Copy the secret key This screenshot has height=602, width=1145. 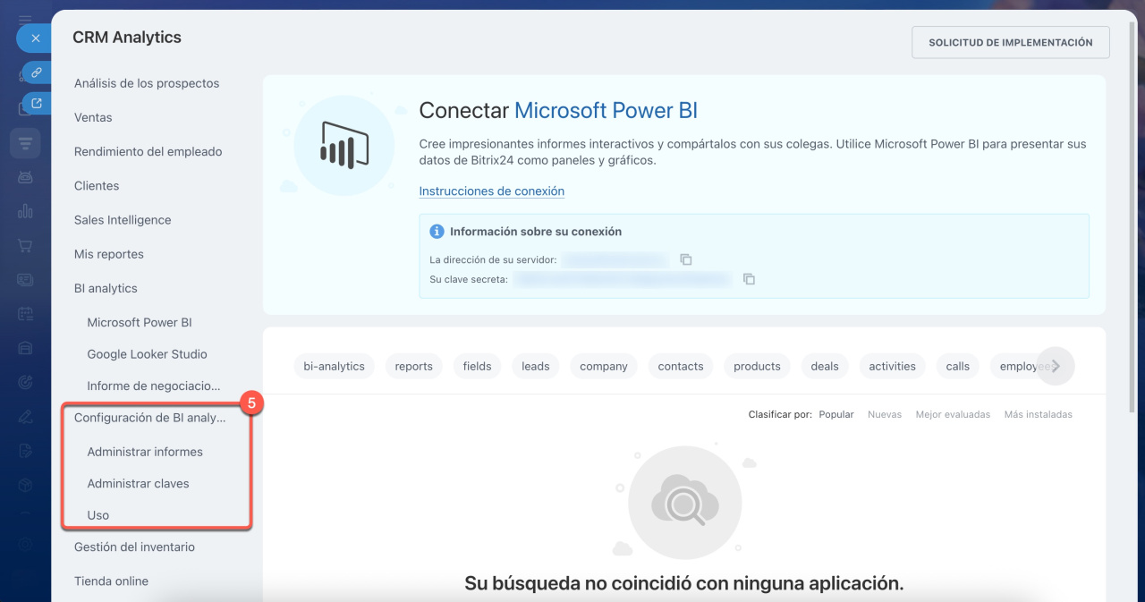click(x=750, y=279)
